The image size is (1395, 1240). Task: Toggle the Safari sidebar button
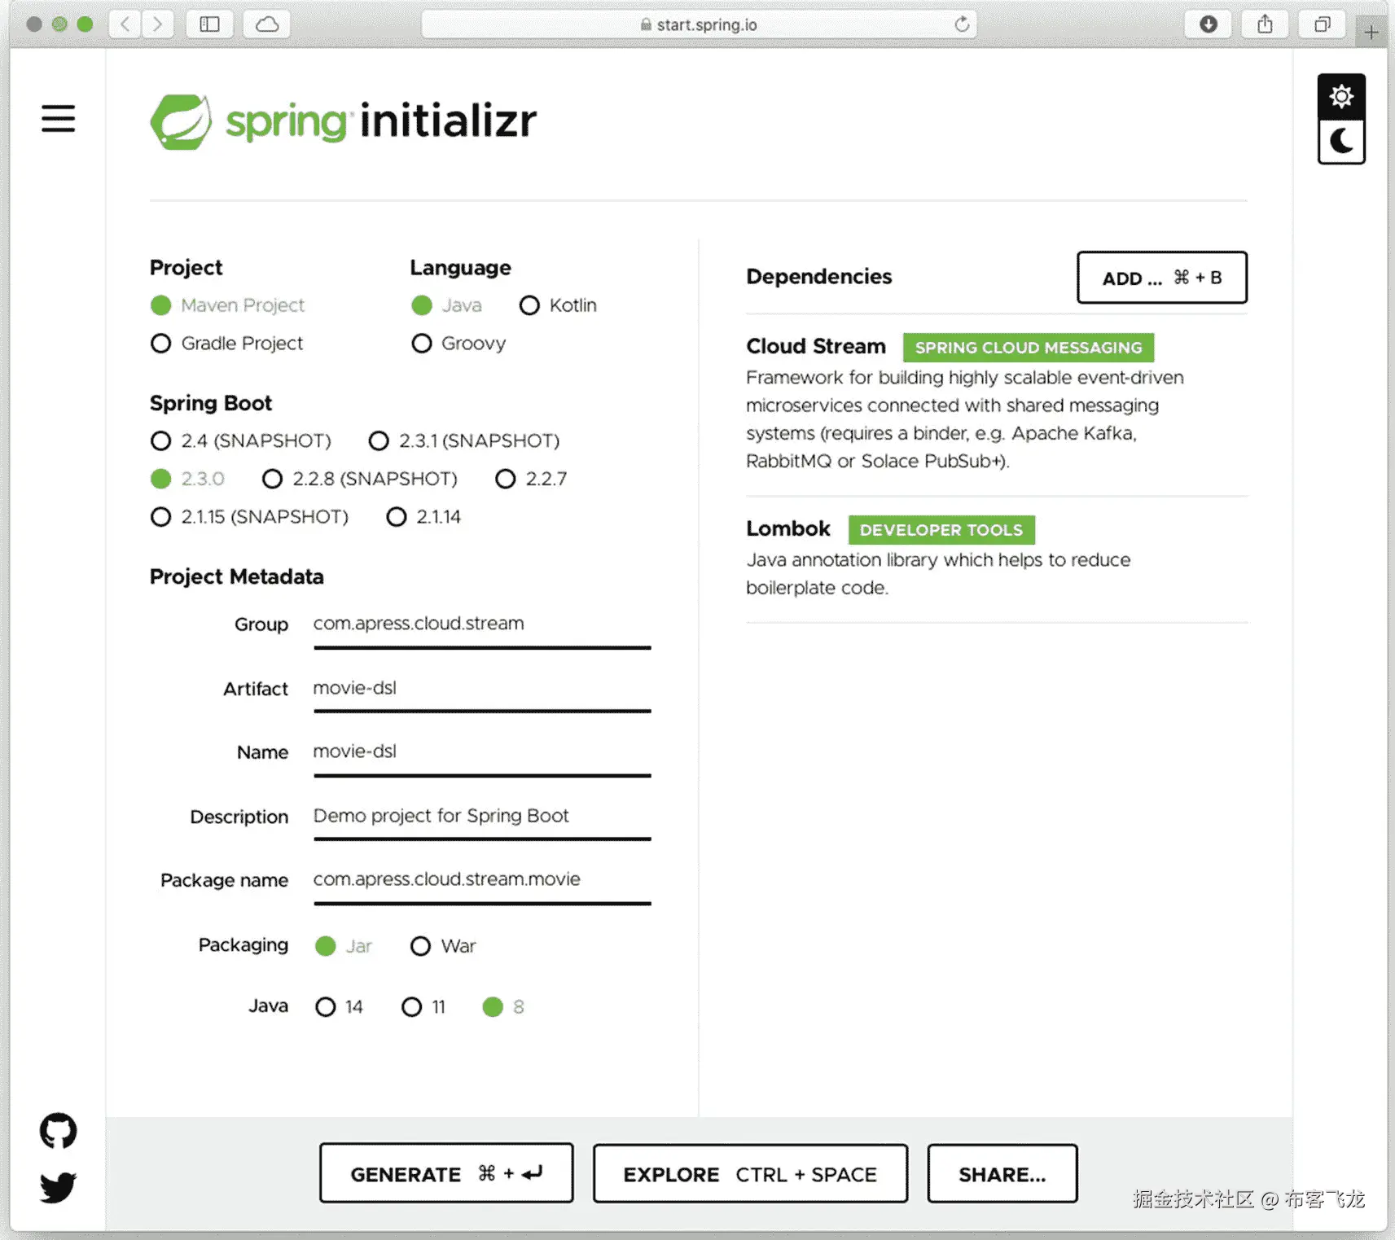pyautogui.click(x=209, y=24)
